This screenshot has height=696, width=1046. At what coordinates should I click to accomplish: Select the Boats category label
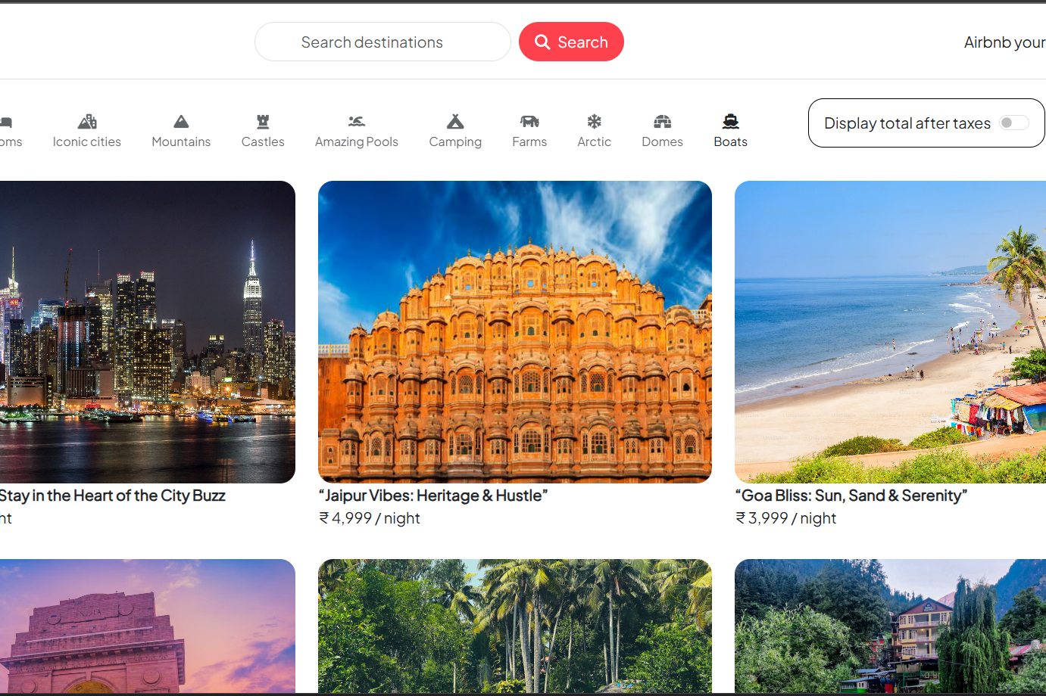pyautogui.click(x=731, y=141)
